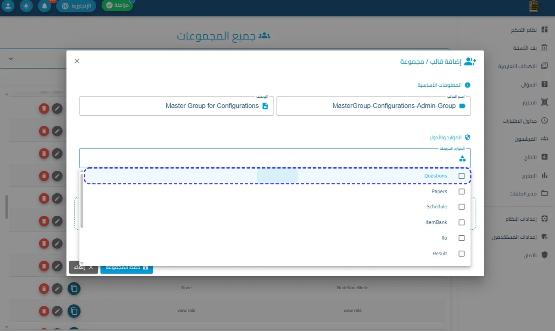Click the shield icon beside الأمان
555x331 pixels.
[544, 255]
